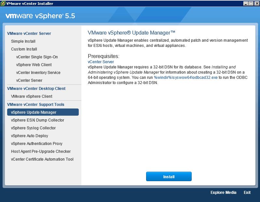The image size is (260, 202).
Task: Click the VMware vCenter Support Tools heading
Action: (36, 104)
